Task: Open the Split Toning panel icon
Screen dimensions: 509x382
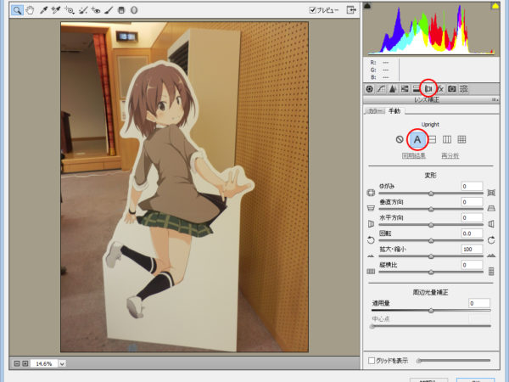Action: 417,88
